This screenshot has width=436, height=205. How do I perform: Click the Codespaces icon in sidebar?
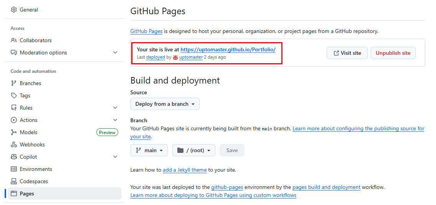tap(14, 181)
